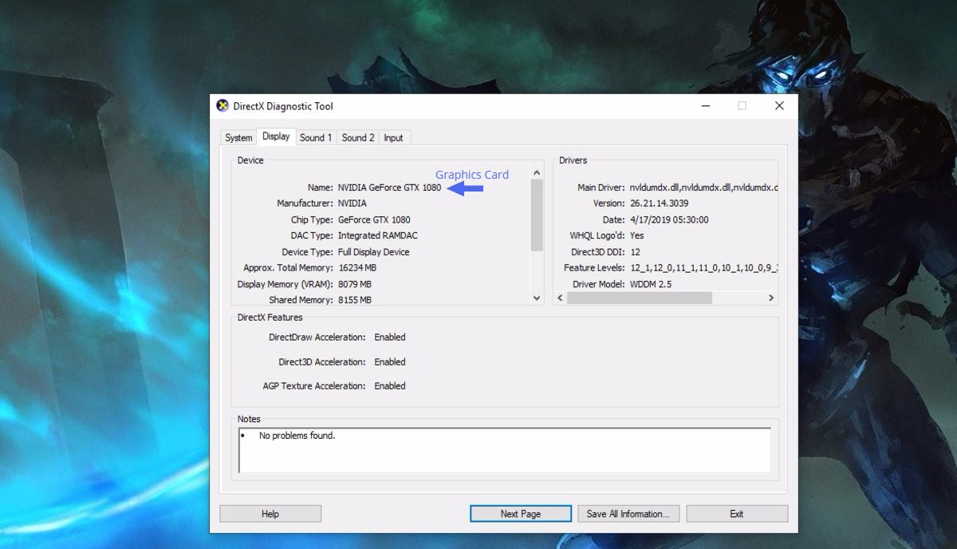Open the Sound 2 tab
The height and width of the screenshot is (549, 957).
click(357, 137)
